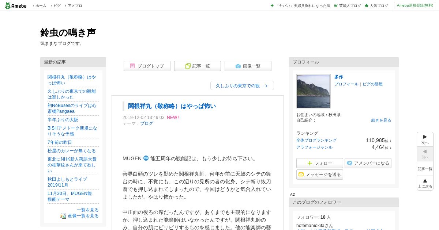Screen dimensions: 439x230
Task: Click the crown icon beside 芸能人ブログ
Action: [x=335, y=6]
